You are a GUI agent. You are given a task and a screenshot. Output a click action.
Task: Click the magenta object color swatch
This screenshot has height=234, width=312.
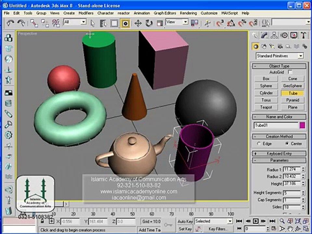coord(302,125)
